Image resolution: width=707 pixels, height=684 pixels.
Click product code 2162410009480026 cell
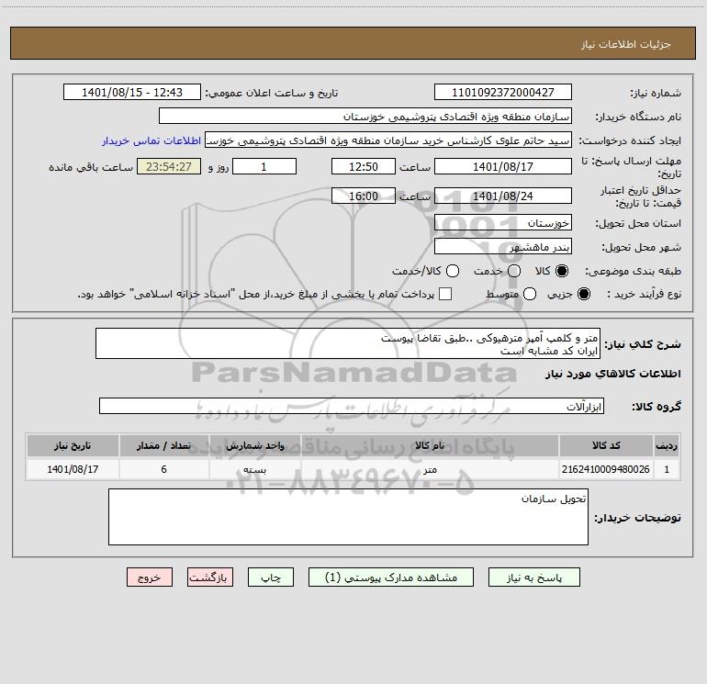pyautogui.click(x=606, y=469)
